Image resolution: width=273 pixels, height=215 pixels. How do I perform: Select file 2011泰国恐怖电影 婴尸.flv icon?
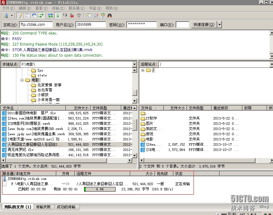pyautogui.click(x=4, y=113)
